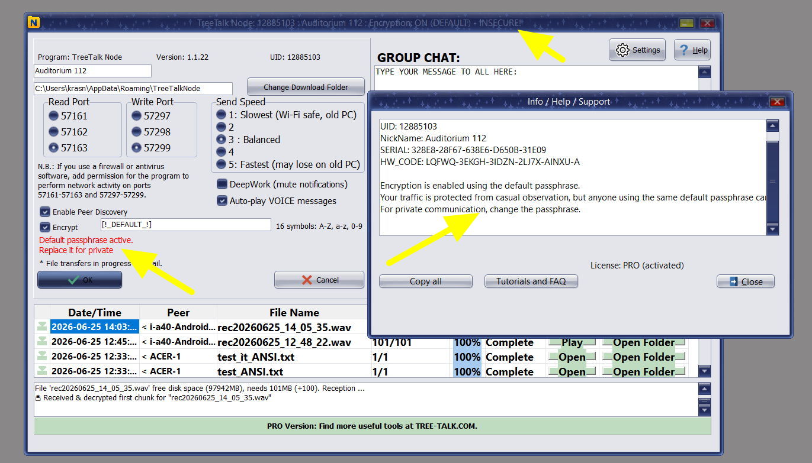Open Folder for test_ANSI.txt
Screen dimensions: 812x463
(644, 372)
